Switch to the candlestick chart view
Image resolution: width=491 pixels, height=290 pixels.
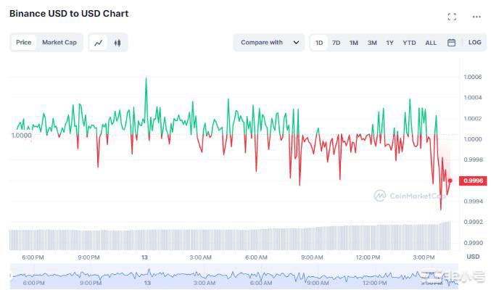coord(117,43)
